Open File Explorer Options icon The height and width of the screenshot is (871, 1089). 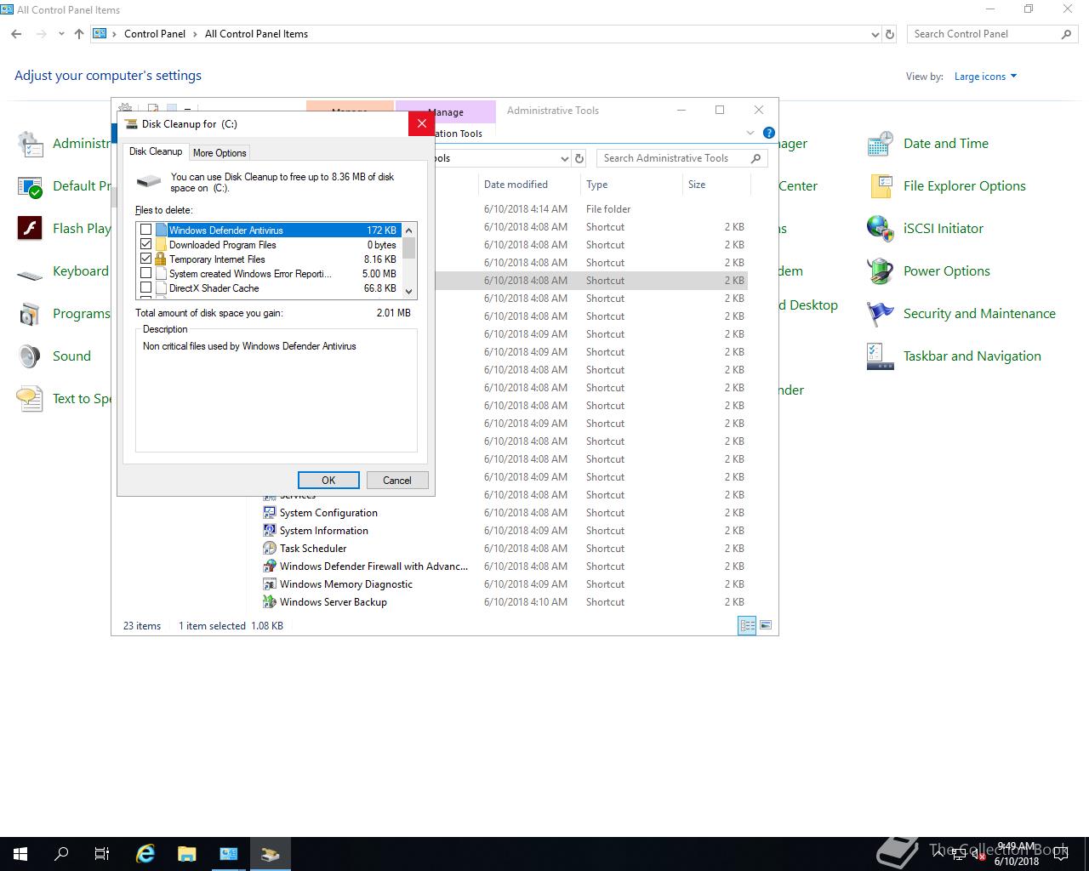pos(880,186)
